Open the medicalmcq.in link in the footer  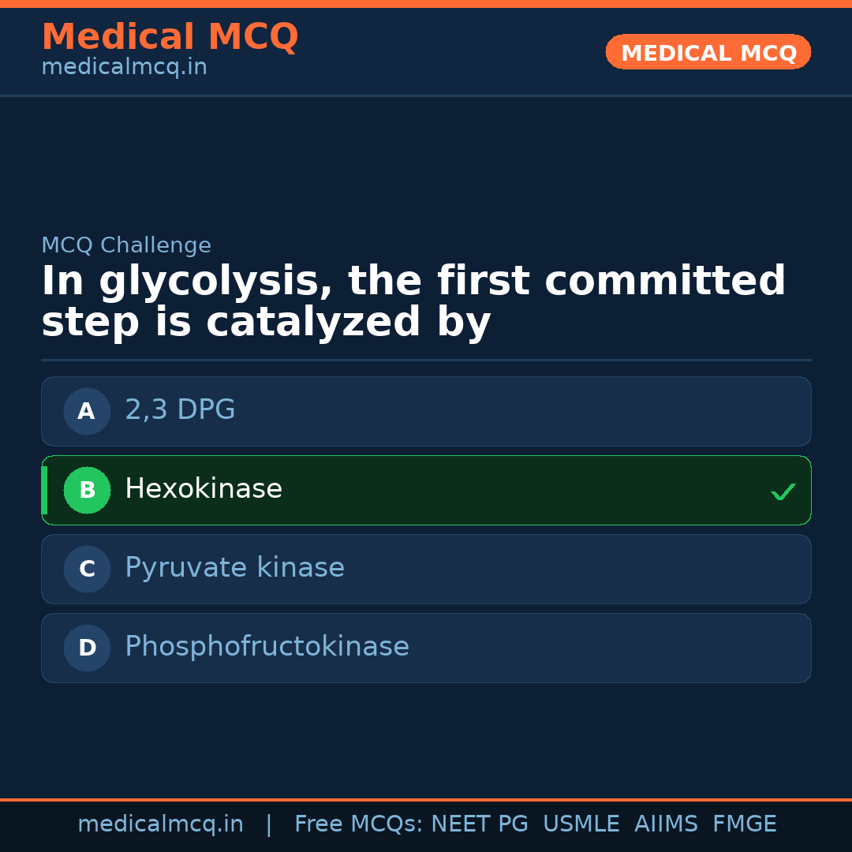160,824
